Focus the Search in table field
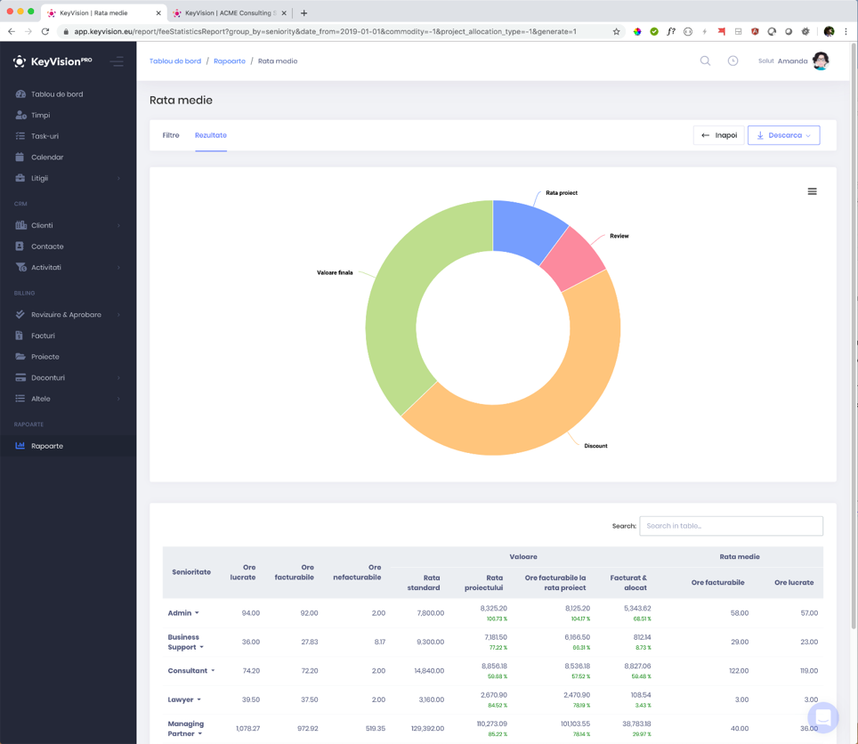The image size is (858, 744). 731,526
